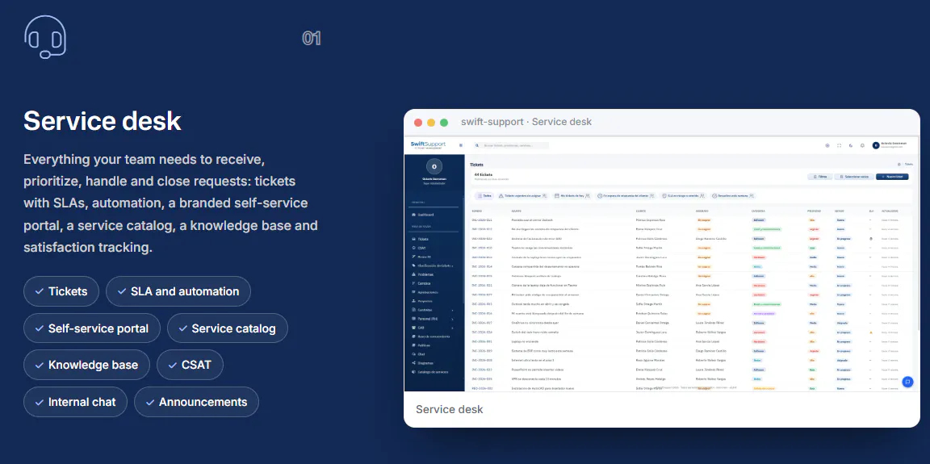Select Resueltos esta semana filter
Screen dimensions: 930x464
pyautogui.click(x=732, y=195)
